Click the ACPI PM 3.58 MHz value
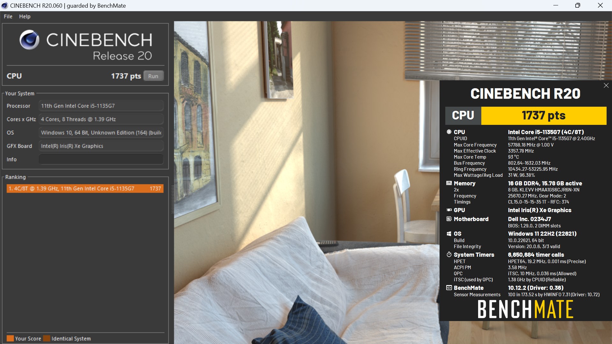The height and width of the screenshot is (344, 612). [517, 268]
